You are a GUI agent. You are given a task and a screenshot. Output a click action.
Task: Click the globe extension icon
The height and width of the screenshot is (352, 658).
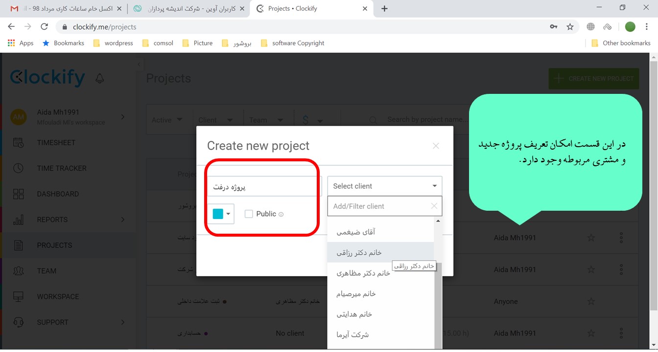(591, 27)
